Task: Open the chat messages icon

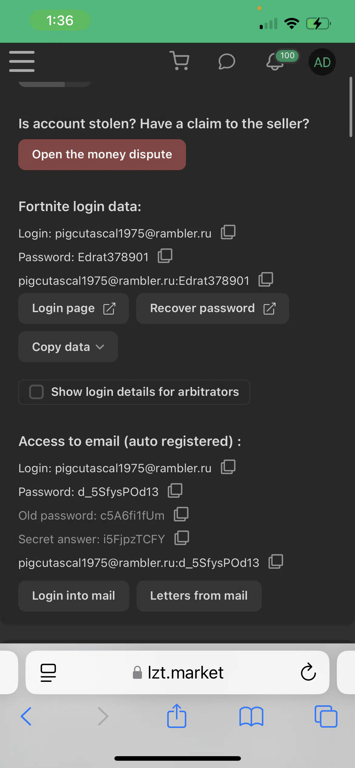Action: click(227, 62)
